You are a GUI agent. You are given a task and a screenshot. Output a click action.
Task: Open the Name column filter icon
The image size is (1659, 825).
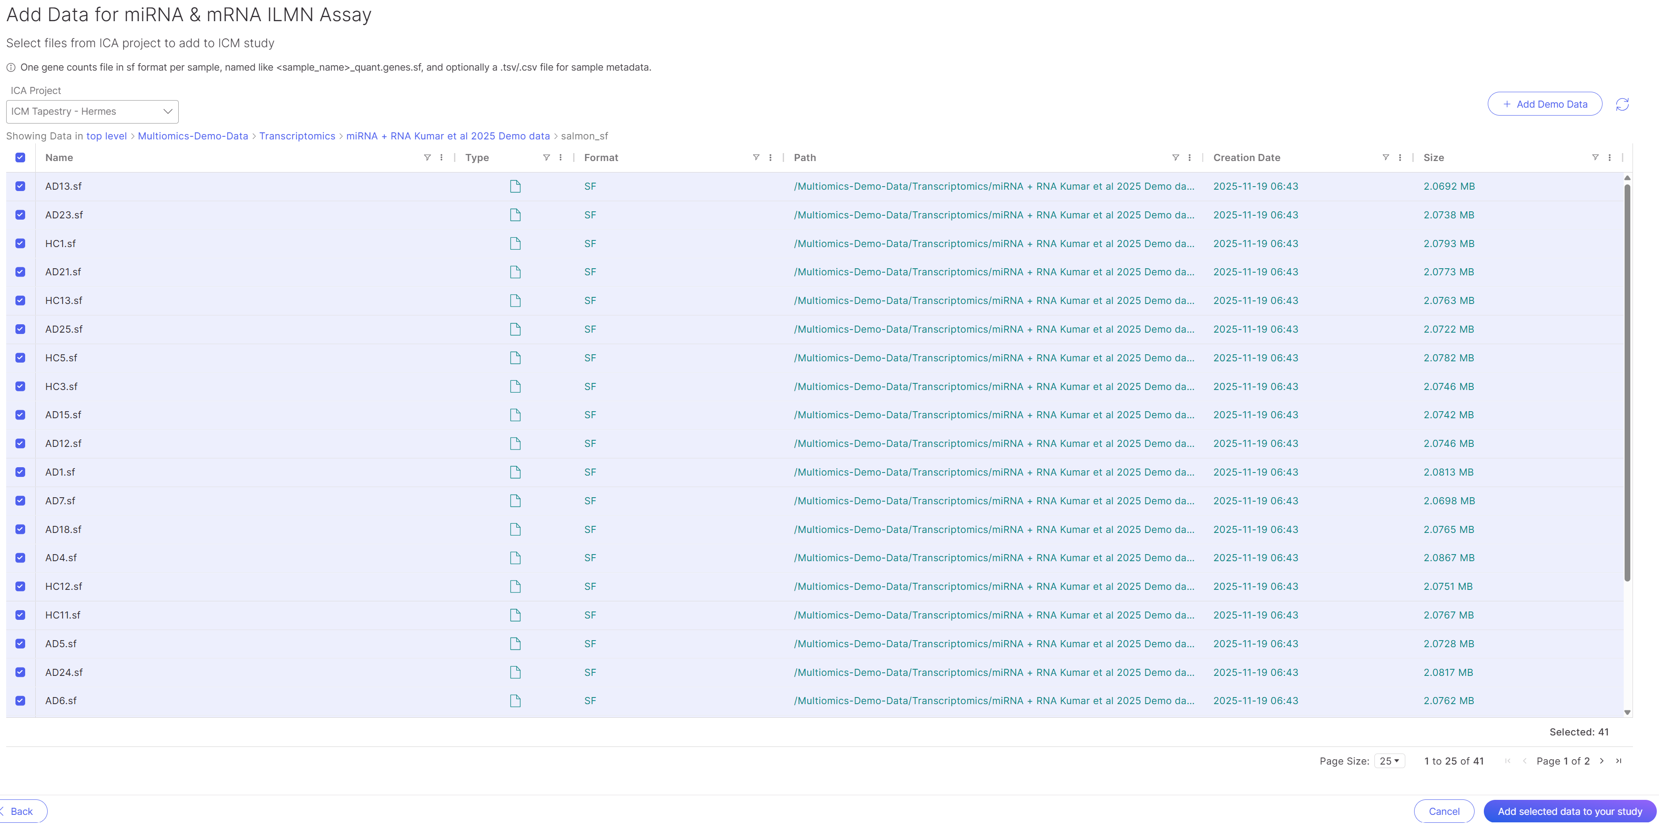(427, 158)
